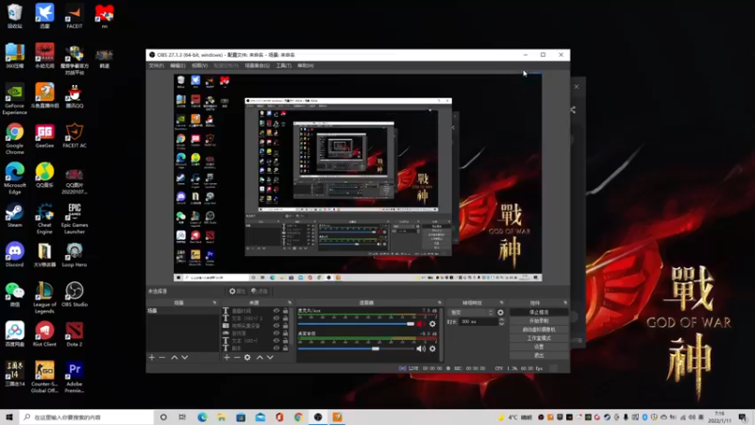The width and height of the screenshot is (755, 425).
Task: Open Microsoft Edge desktop shortcut
Action: coord(14,178)
